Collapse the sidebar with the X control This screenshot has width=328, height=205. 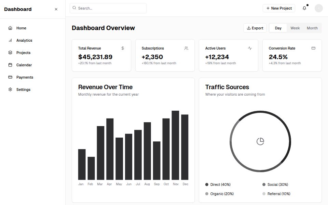[56, 9]
